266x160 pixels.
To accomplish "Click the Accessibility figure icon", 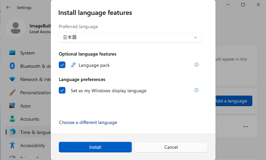I will (12, 145).
